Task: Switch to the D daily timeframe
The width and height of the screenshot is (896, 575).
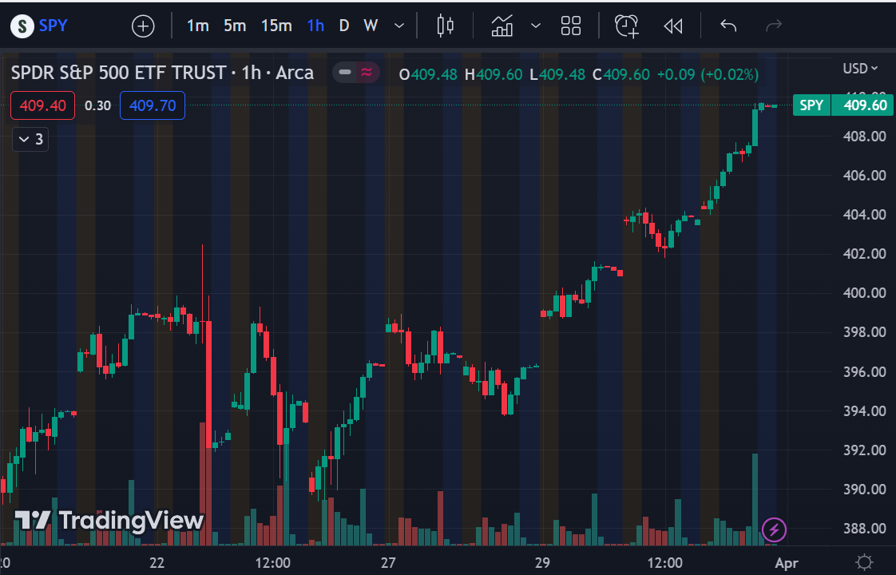Action: point(344,26)
